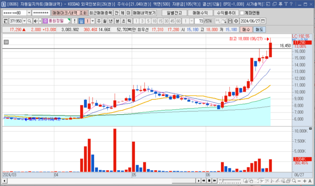Click the volume pane corner icon
The height and width of the screenshot is (186, 315).
(x=310, y=129)
